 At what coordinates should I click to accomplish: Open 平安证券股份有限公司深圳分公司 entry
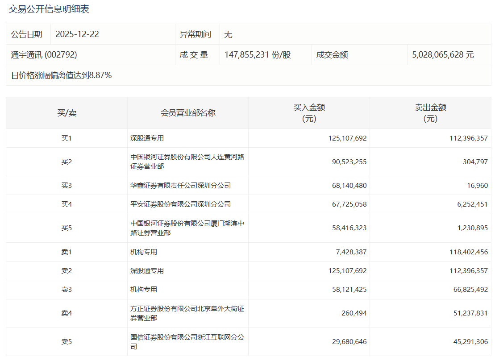(x=180, y=204)
